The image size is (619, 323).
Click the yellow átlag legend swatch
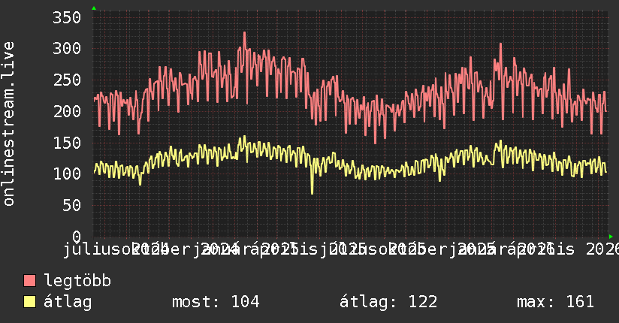tap(29, 302)
